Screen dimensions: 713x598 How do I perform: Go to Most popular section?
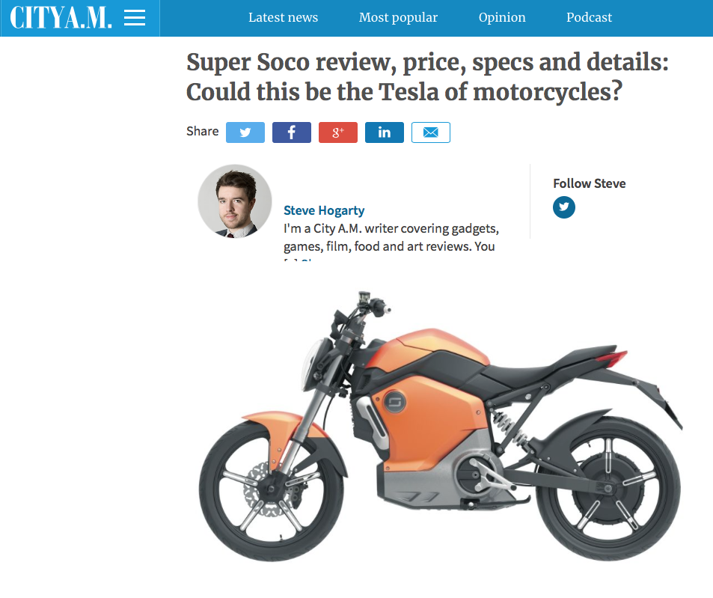pyautogui.click(x=398, y=17)
